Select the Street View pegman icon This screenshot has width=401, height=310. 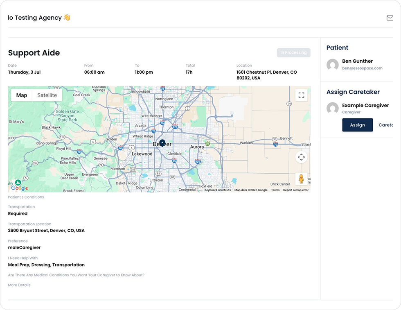301,179
